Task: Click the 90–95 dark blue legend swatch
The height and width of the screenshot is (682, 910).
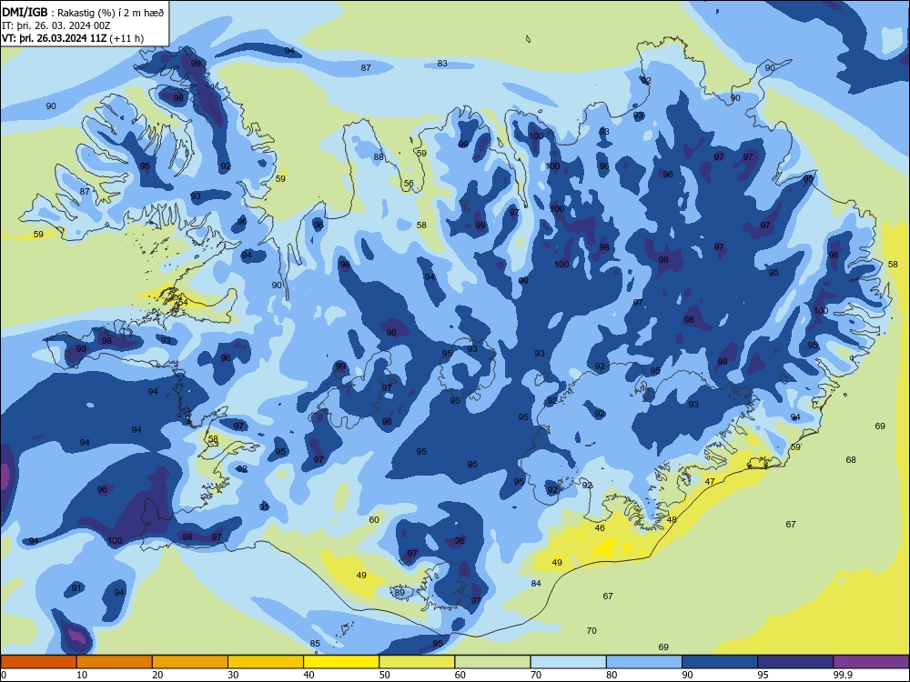Action: [720, 662]
